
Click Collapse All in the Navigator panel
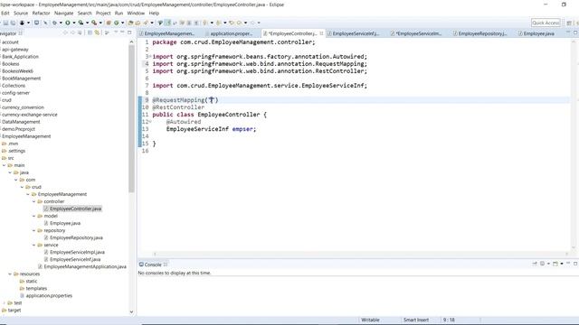point(90,32)
